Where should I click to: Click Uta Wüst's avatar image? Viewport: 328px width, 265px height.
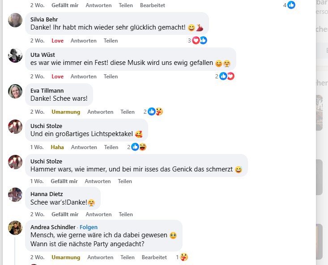click(x=15, y=56)
